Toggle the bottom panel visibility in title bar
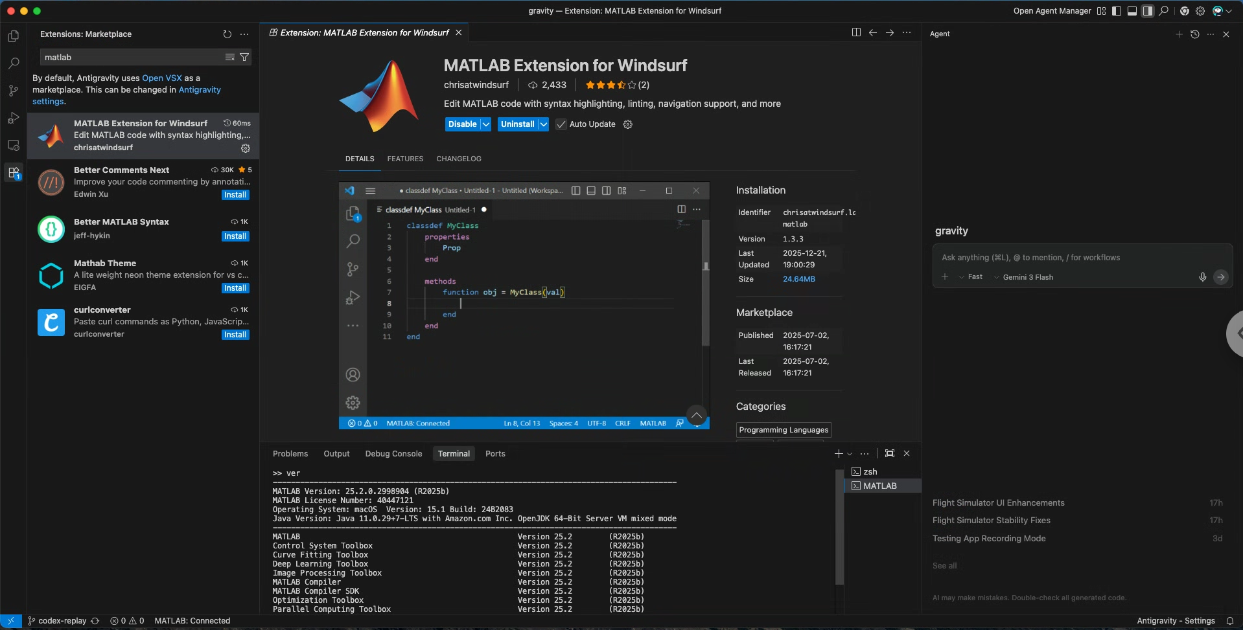Image resolution: width=1243 pixels, height=630 pixels. click(1132, 11)
